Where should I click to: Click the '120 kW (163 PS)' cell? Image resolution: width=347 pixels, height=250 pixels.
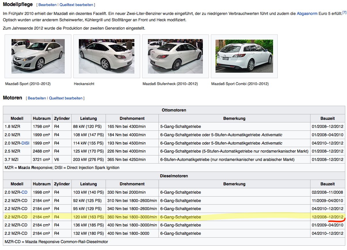click(89, 217)
